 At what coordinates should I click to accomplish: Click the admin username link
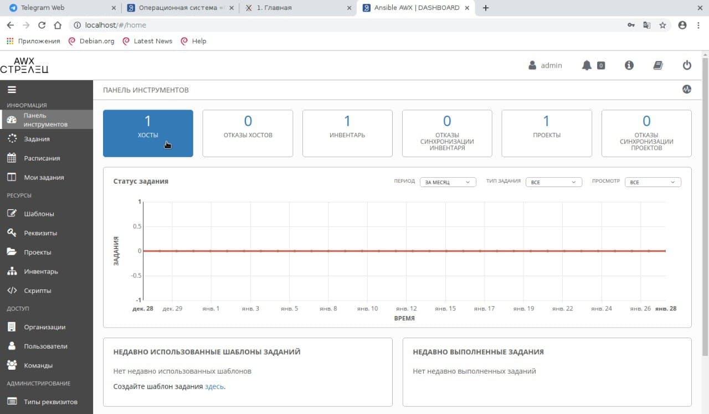click(551, 65)
